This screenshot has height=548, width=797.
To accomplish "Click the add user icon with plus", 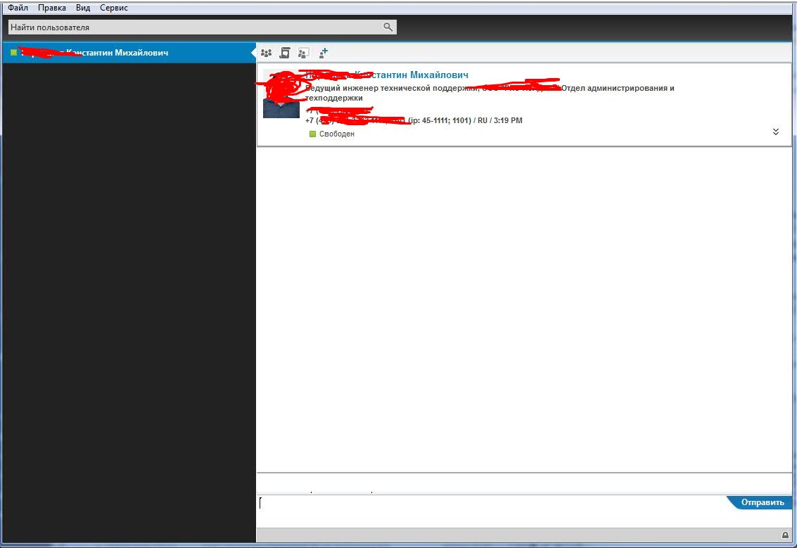I will 324,52.
